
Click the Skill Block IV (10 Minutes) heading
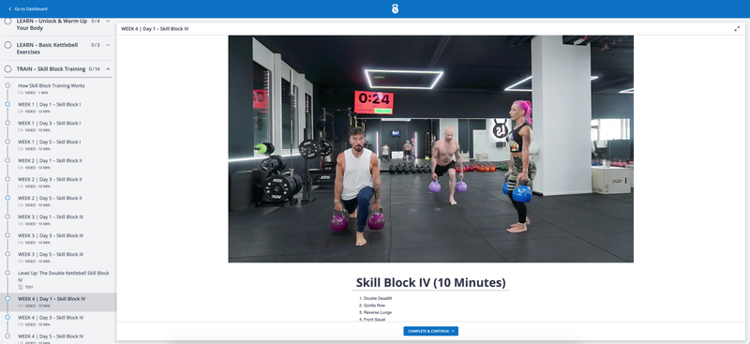click(430, 282)
